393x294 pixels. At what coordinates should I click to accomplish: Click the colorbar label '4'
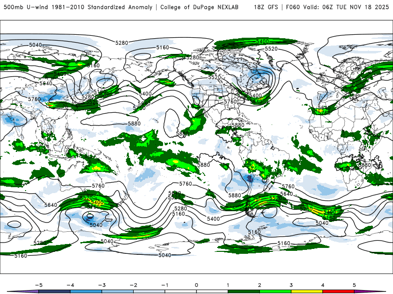point(323,285)
